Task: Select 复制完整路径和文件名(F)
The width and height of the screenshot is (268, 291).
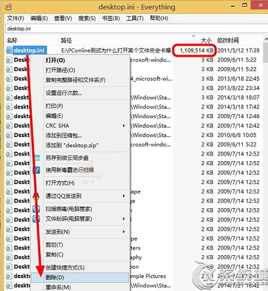Action: click(x=75, y=80)
